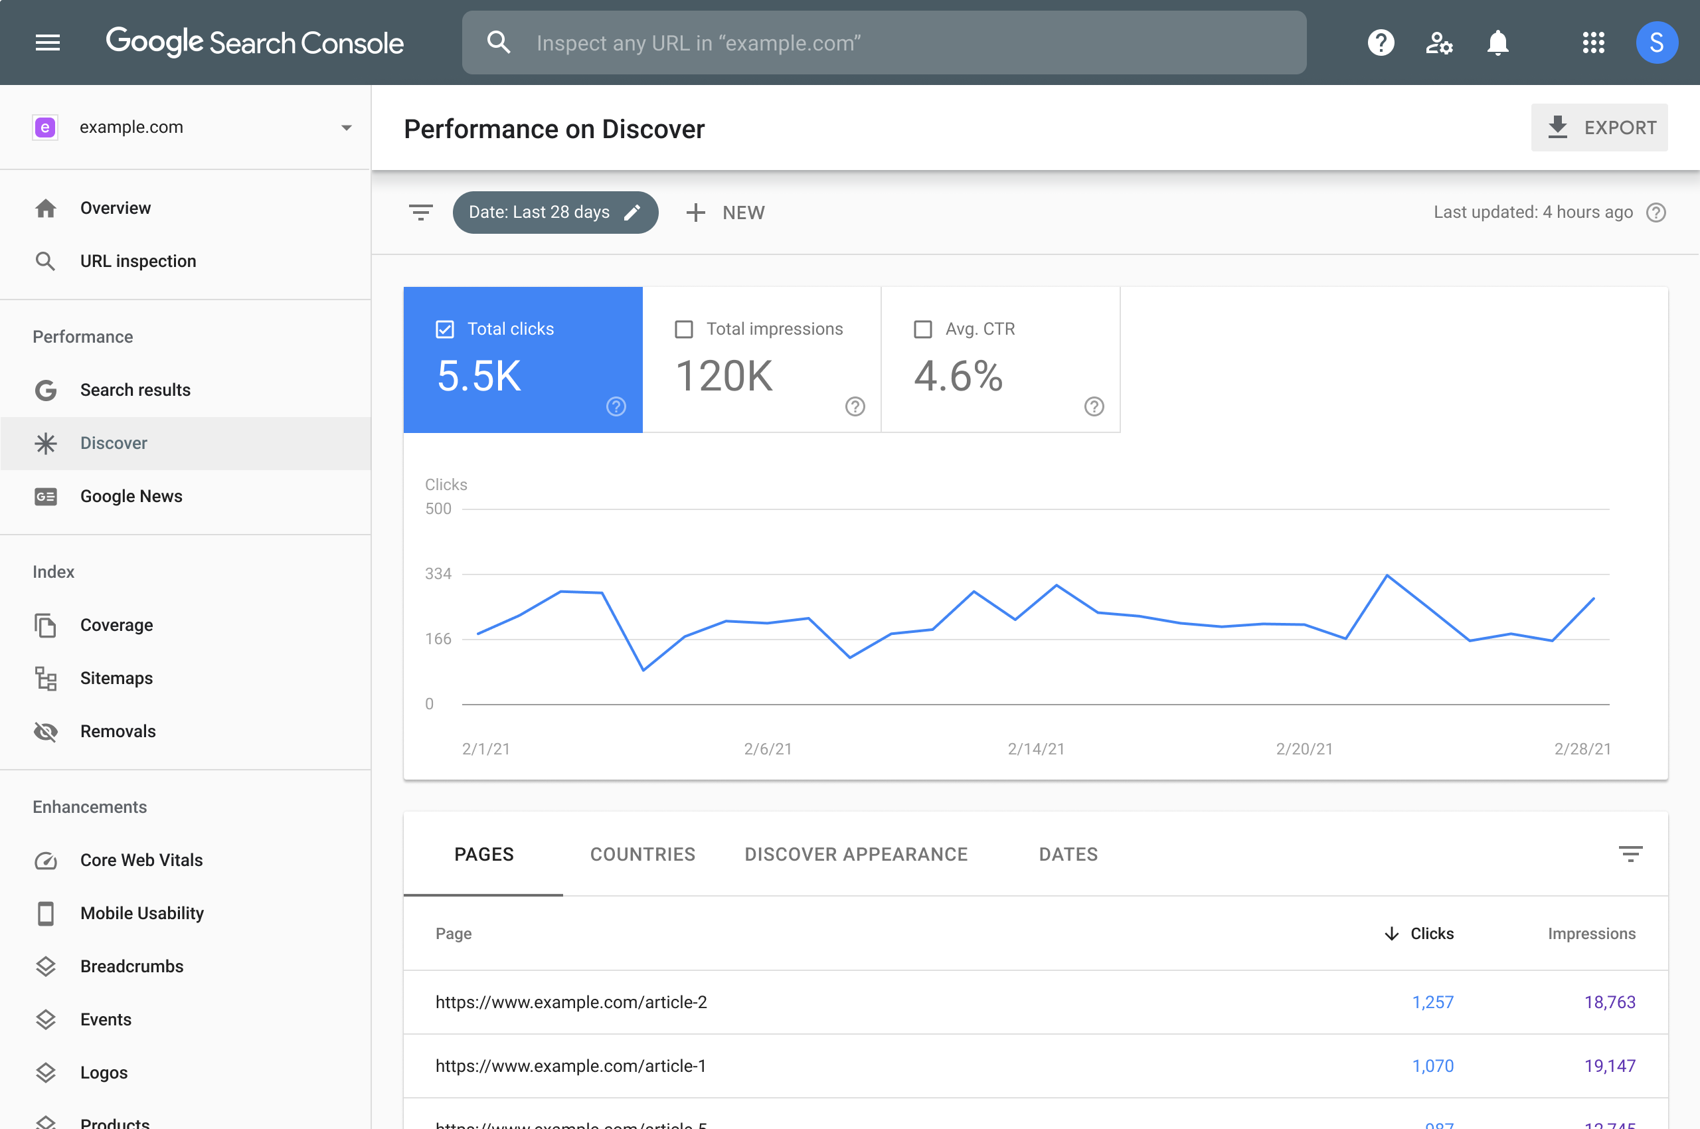Click article-2 URL link in pages table
The height and width of the screenshot is (1129, 1700).
tap(569, 1001)
